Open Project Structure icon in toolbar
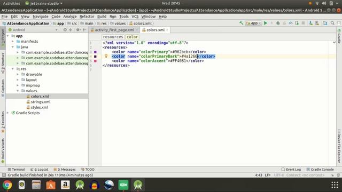 pos(325,23)
